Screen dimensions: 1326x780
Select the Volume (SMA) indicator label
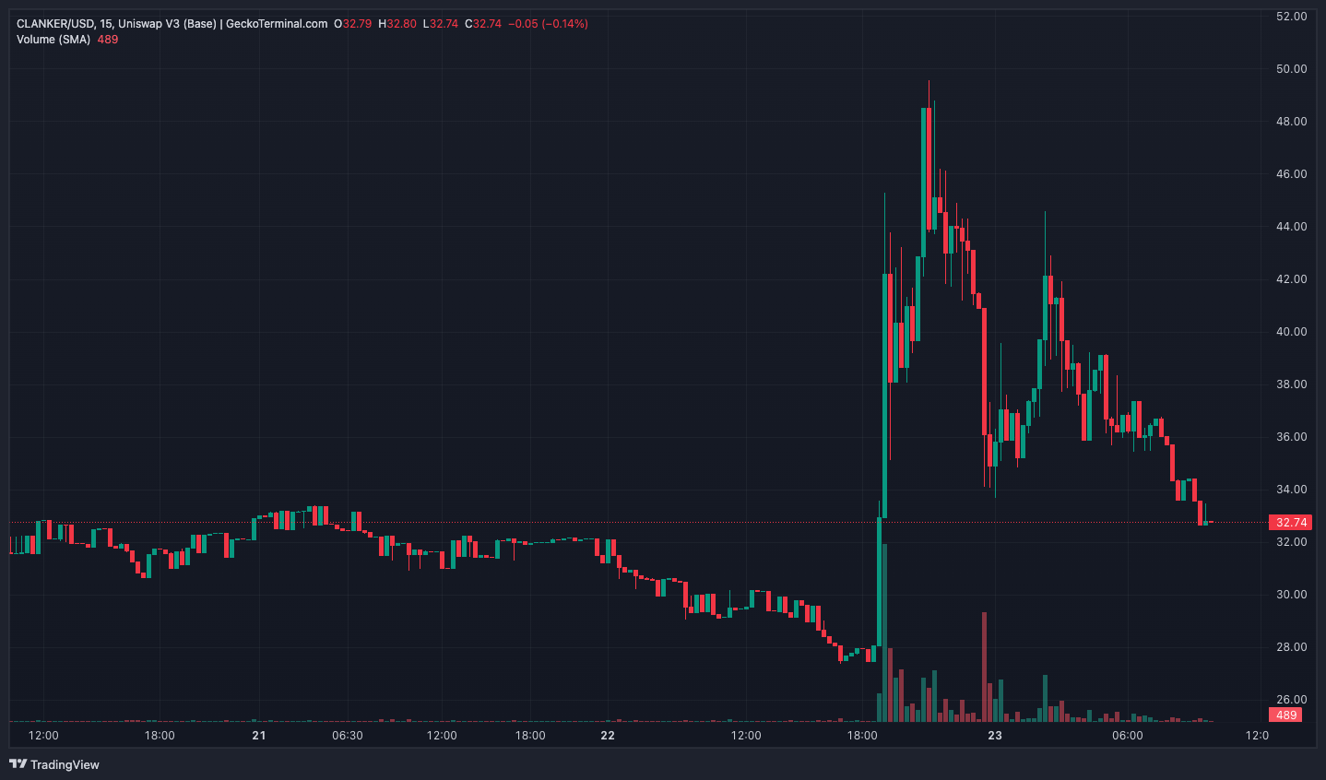point(53,40)
